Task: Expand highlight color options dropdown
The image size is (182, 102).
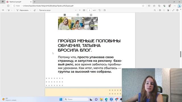Action: coord(12,10)
